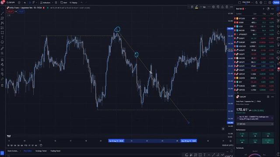Delete selected drawing via floating toolbar trash
Screen dimensions: 280x157
coord(227,7)
